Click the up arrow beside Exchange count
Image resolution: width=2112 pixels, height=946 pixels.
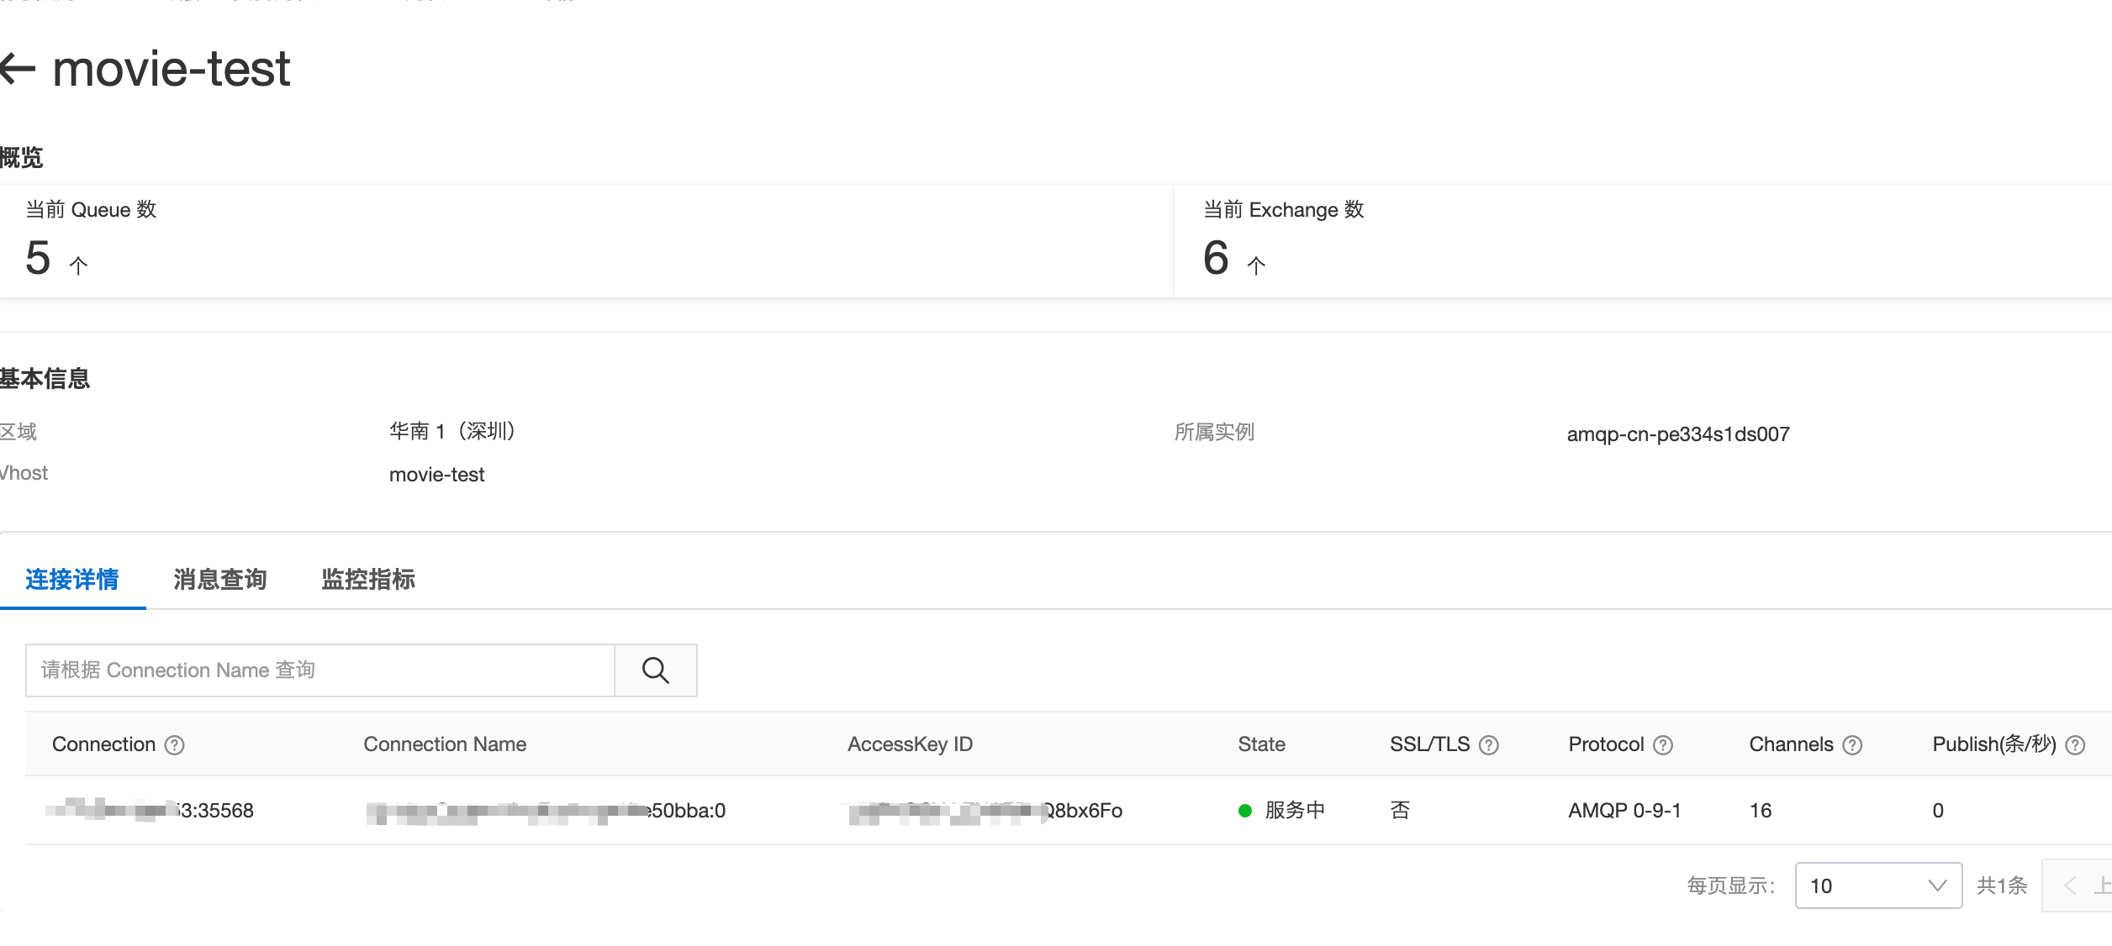click(x=1256, y=265)
